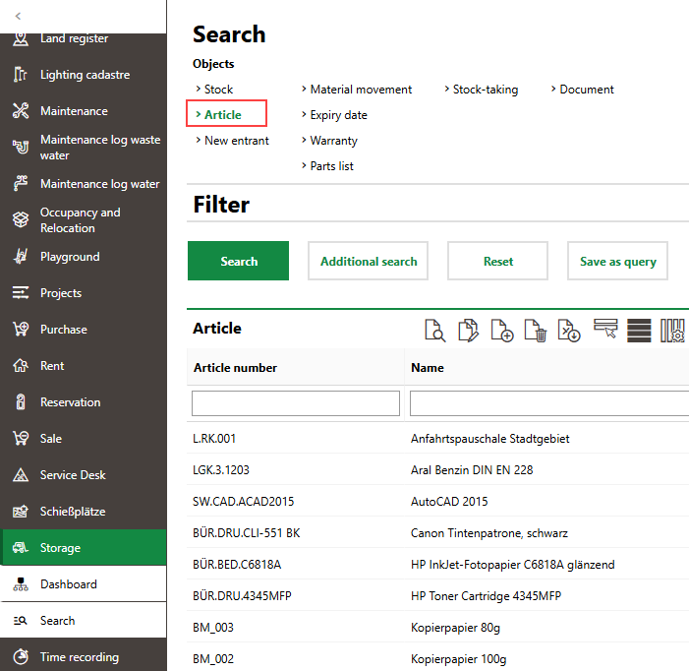Collapse the sidebar with the top-left chevron
This screenshot has width=689, height=671.
(18, 17)
